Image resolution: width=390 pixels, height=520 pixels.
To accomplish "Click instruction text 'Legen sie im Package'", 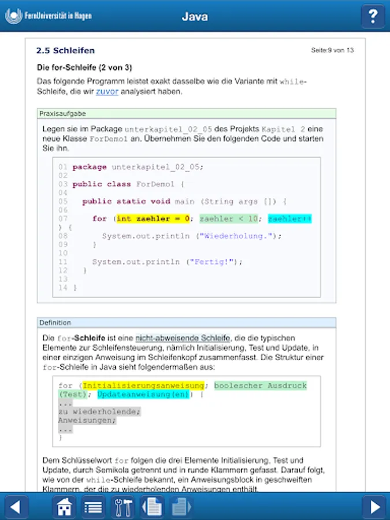I will tap(183, 139).
